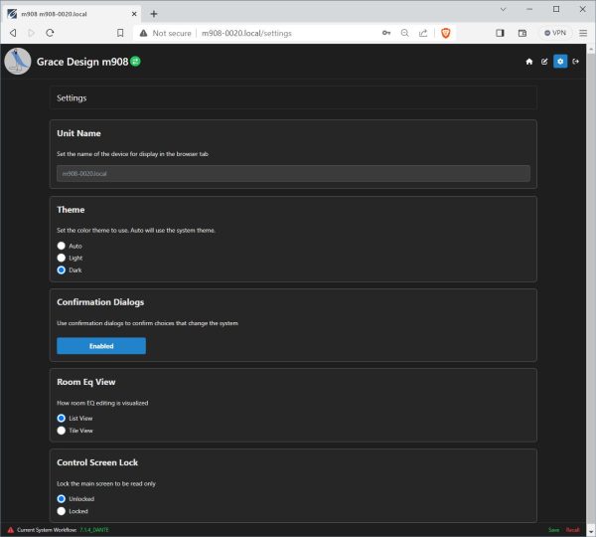Go to the m908 home page icon

pyautogui.click(x=529, y=62)
